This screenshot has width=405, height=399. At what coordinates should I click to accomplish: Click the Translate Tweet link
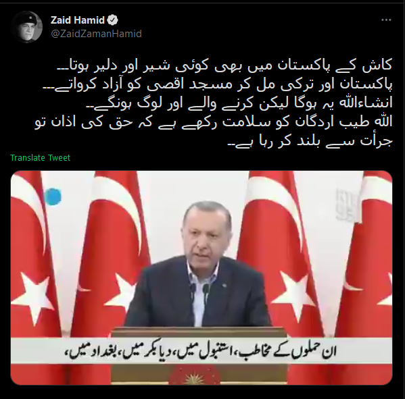(41, 157)
